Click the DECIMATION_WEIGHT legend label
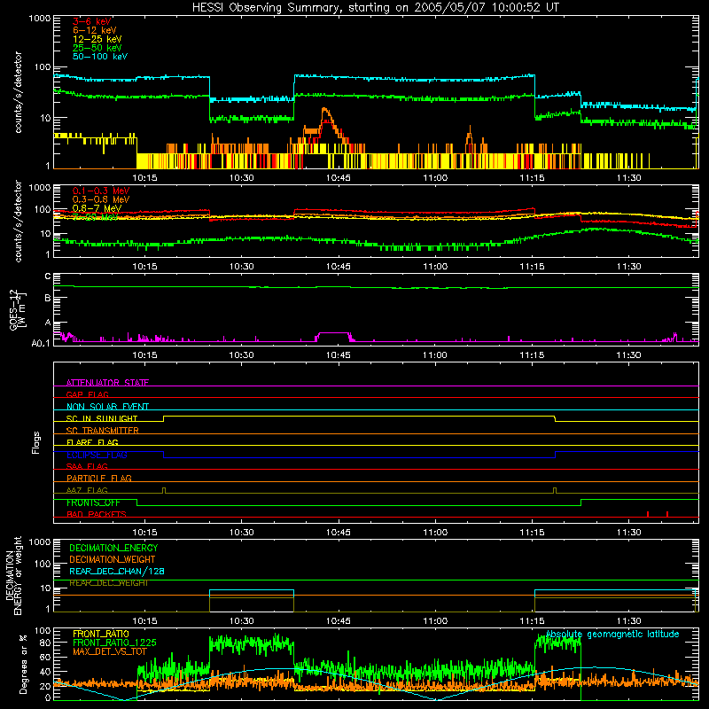The height and width of the screenshot is (709, 709). pos(113,560)
